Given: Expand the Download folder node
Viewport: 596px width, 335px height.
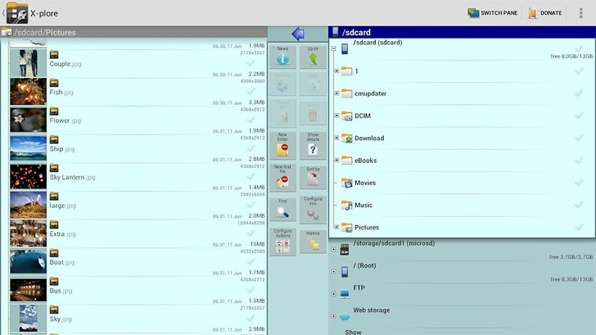Looking at the screenshot, I should pos(336,138).
